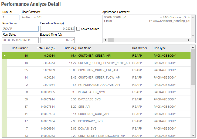197x139 pixels.
Task: Click the table scroll down arrow
Action: pyautogui.click(x=193, y=135)
